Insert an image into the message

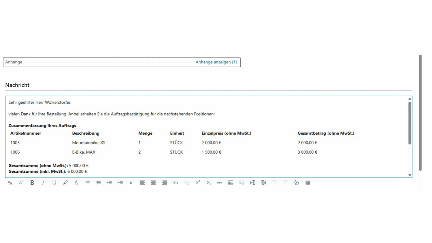pos(230,183)
